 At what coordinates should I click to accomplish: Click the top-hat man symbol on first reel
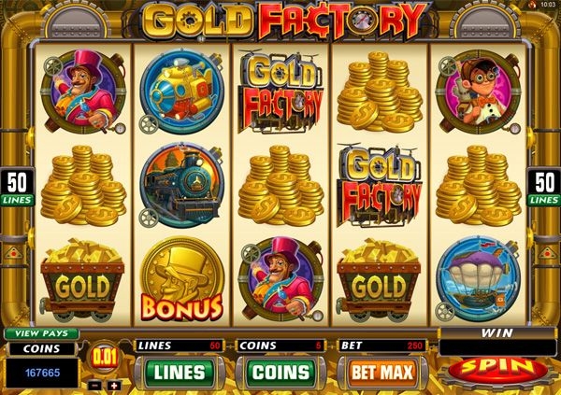pos(83,92)
